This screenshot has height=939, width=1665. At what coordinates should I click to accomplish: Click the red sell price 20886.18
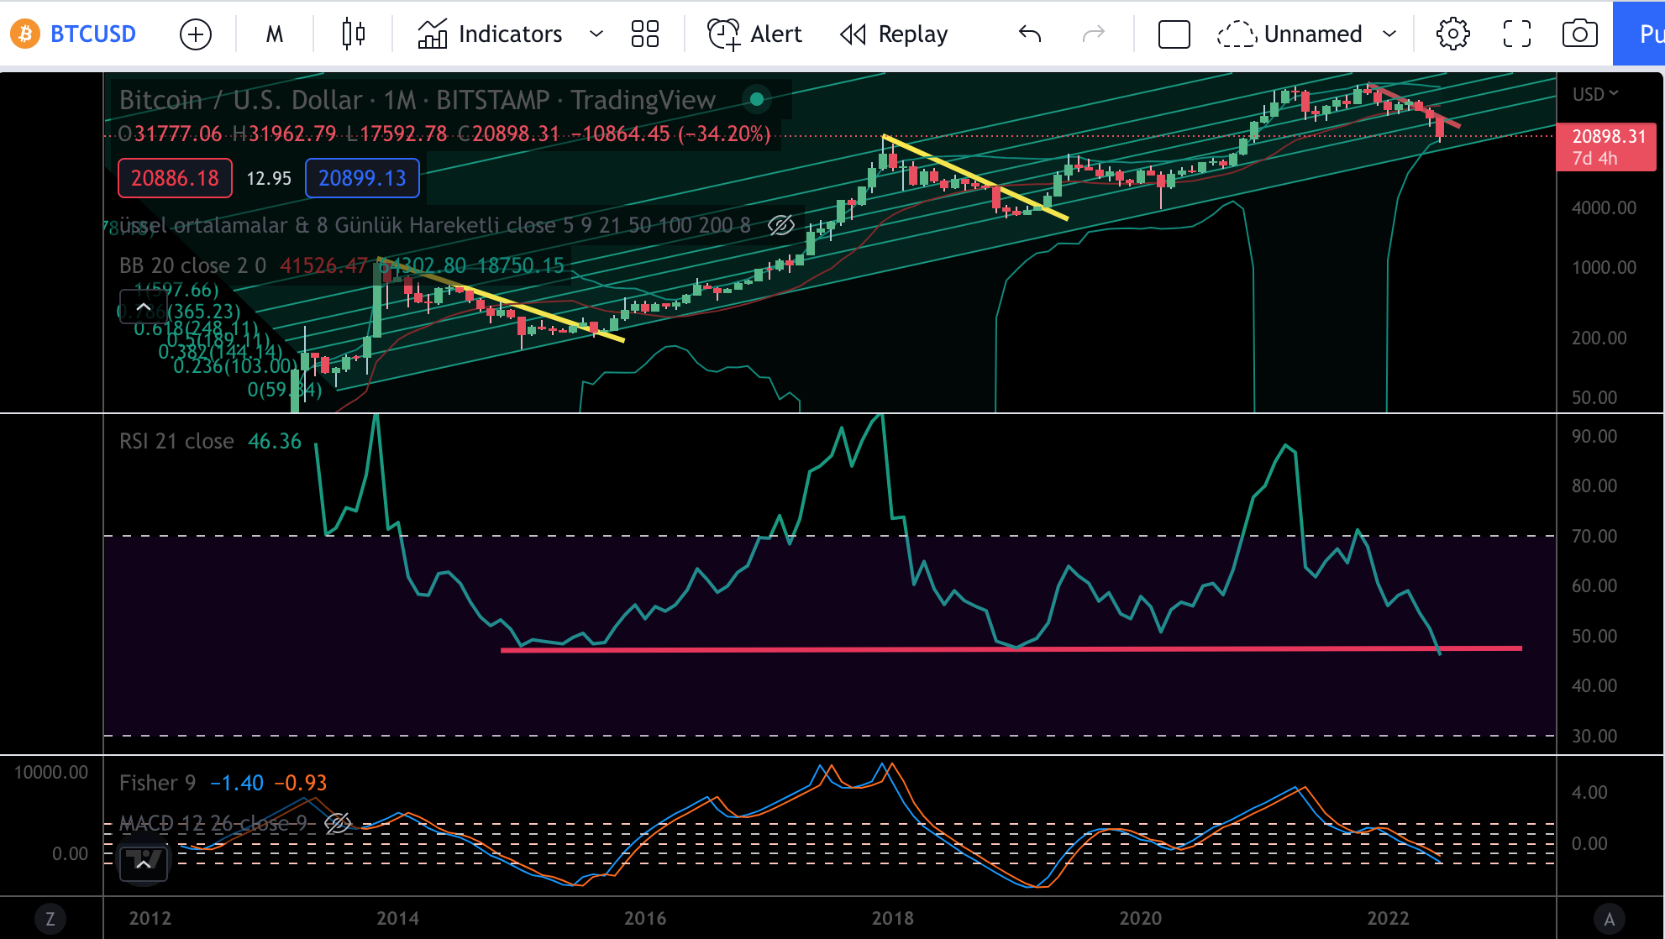click(x=175, y=178)
